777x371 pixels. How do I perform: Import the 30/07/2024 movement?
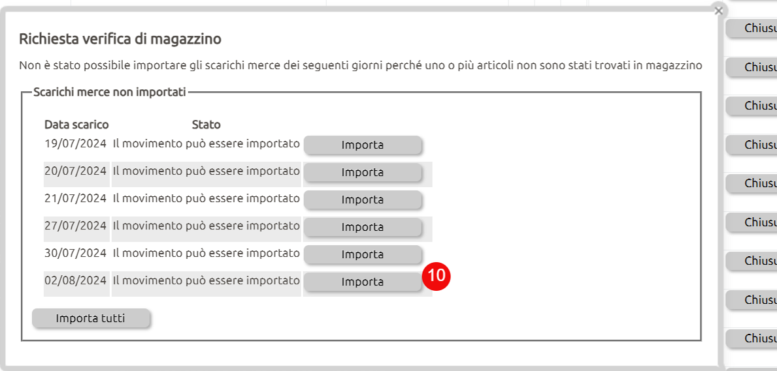click(x=362, y=254)
